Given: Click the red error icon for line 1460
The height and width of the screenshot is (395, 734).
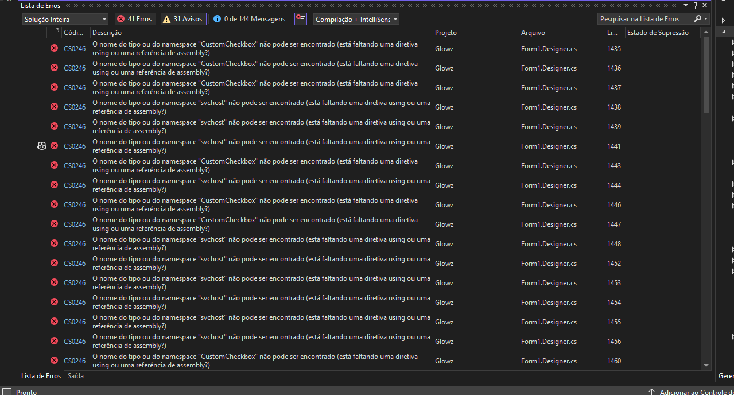Looking at the screenshot, I should tap(55, 361).
